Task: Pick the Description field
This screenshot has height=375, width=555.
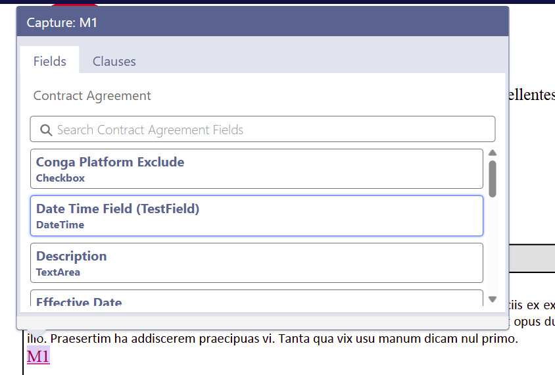Action: [256, 262]
